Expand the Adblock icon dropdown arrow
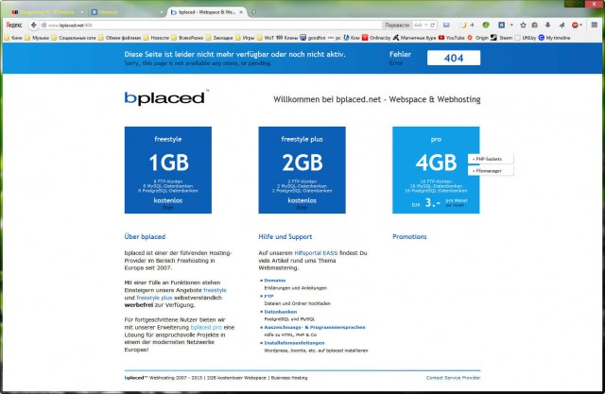 tap(581, 26)
